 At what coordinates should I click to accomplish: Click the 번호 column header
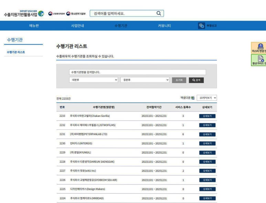[62, 107]
